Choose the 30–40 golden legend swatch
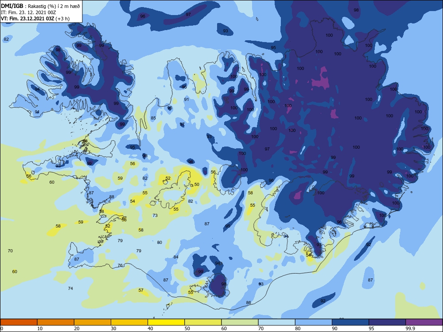443x332 pixels. 129,322
